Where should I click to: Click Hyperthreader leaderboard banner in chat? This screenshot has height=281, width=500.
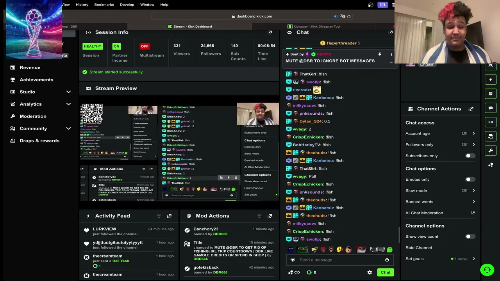point(340,43)
